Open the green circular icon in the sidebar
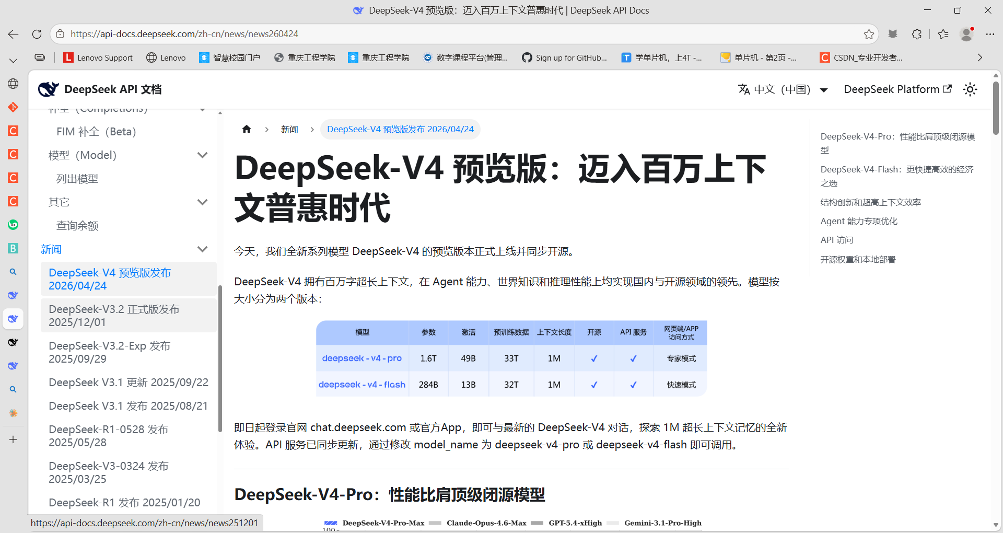 tap(13, 225)
